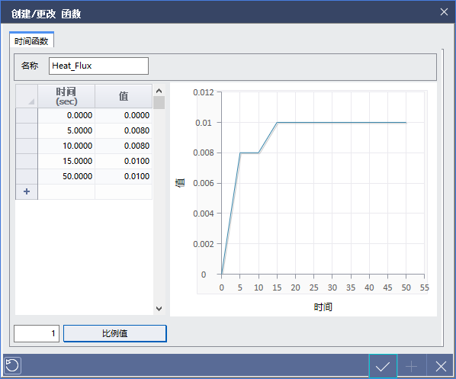Click the 比例值 button

click(115, 333)
